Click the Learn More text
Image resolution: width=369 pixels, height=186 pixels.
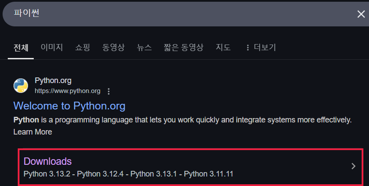[33, 132]
